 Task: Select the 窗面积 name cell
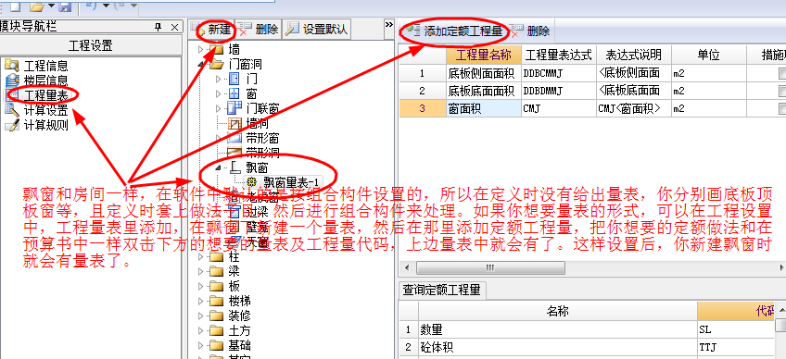[x=484, y=108]
